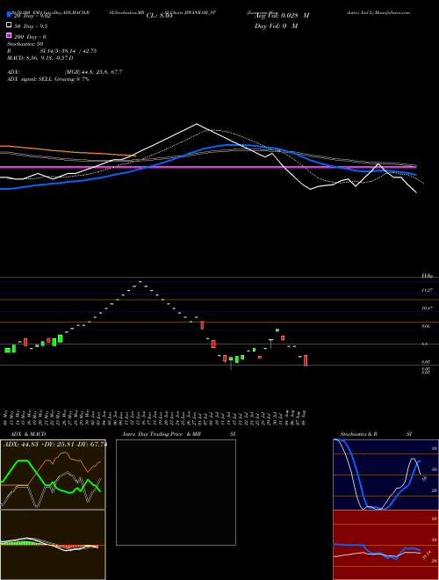Click the blue 20 Day legend swatch
The image size is (439, 580).
pyautogui.click(x=9, y=15)
